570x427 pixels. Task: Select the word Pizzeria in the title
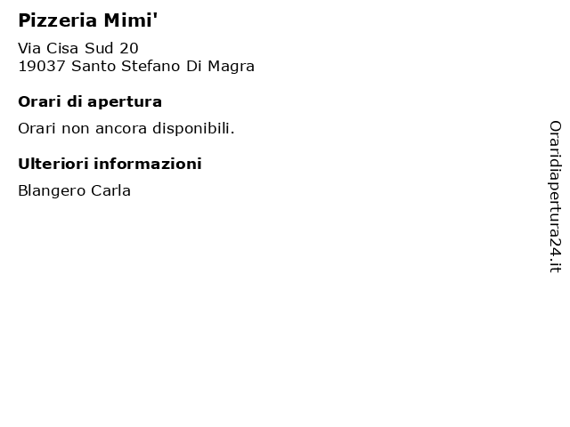tap(57, 20)
